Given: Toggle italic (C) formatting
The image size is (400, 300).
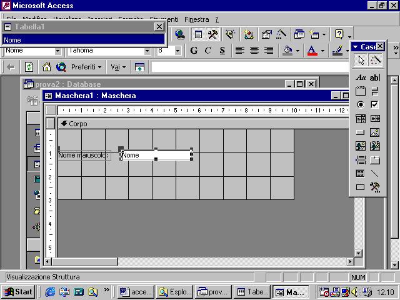Looking at the screenshot, I should [x=208, y=51].
